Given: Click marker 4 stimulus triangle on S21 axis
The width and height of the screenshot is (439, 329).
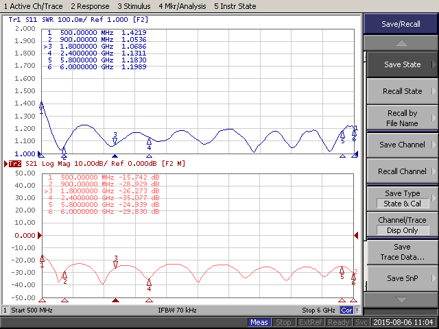Looking at the screenshot, I should 150,300.
